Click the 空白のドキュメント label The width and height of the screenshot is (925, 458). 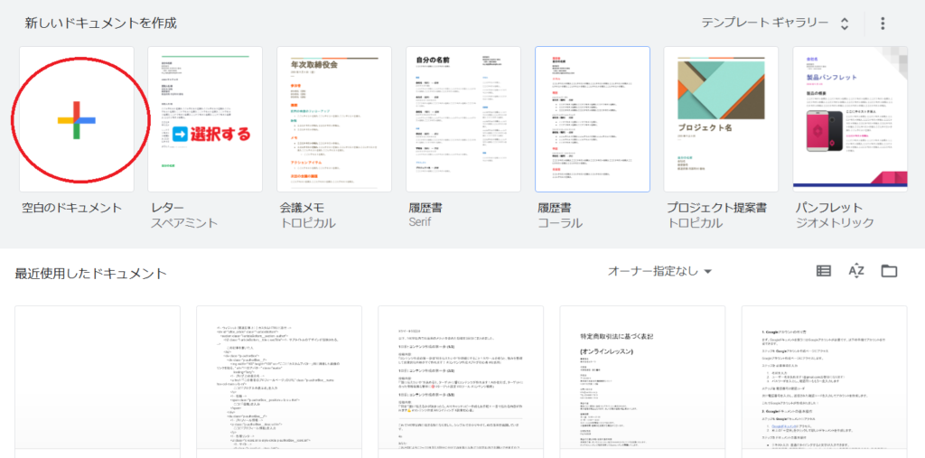pos(72,208)
